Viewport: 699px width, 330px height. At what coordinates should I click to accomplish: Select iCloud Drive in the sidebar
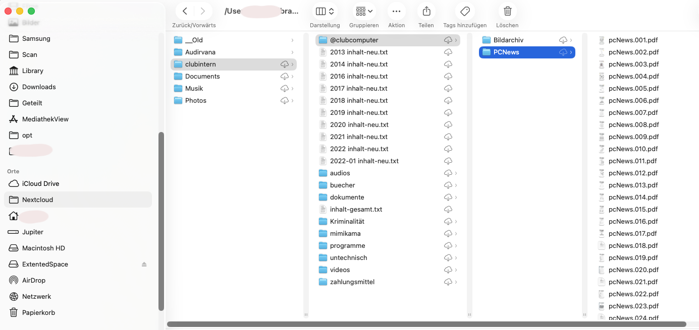click(40, 183)
